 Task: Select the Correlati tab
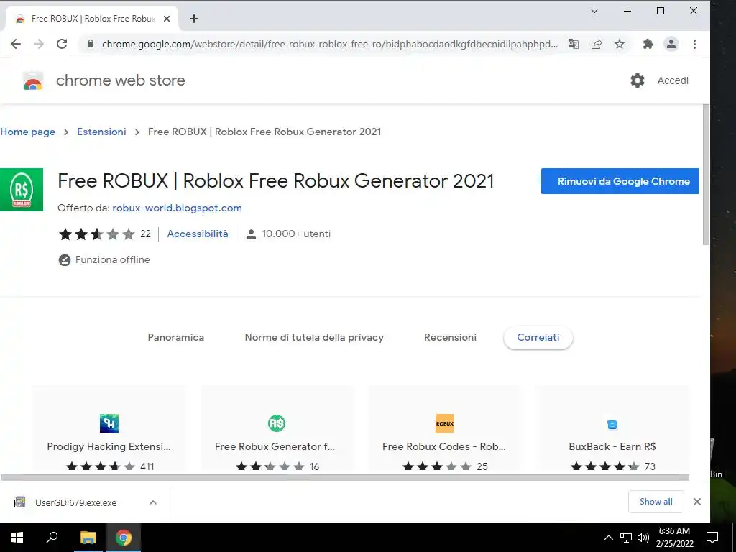pos(538,338)
